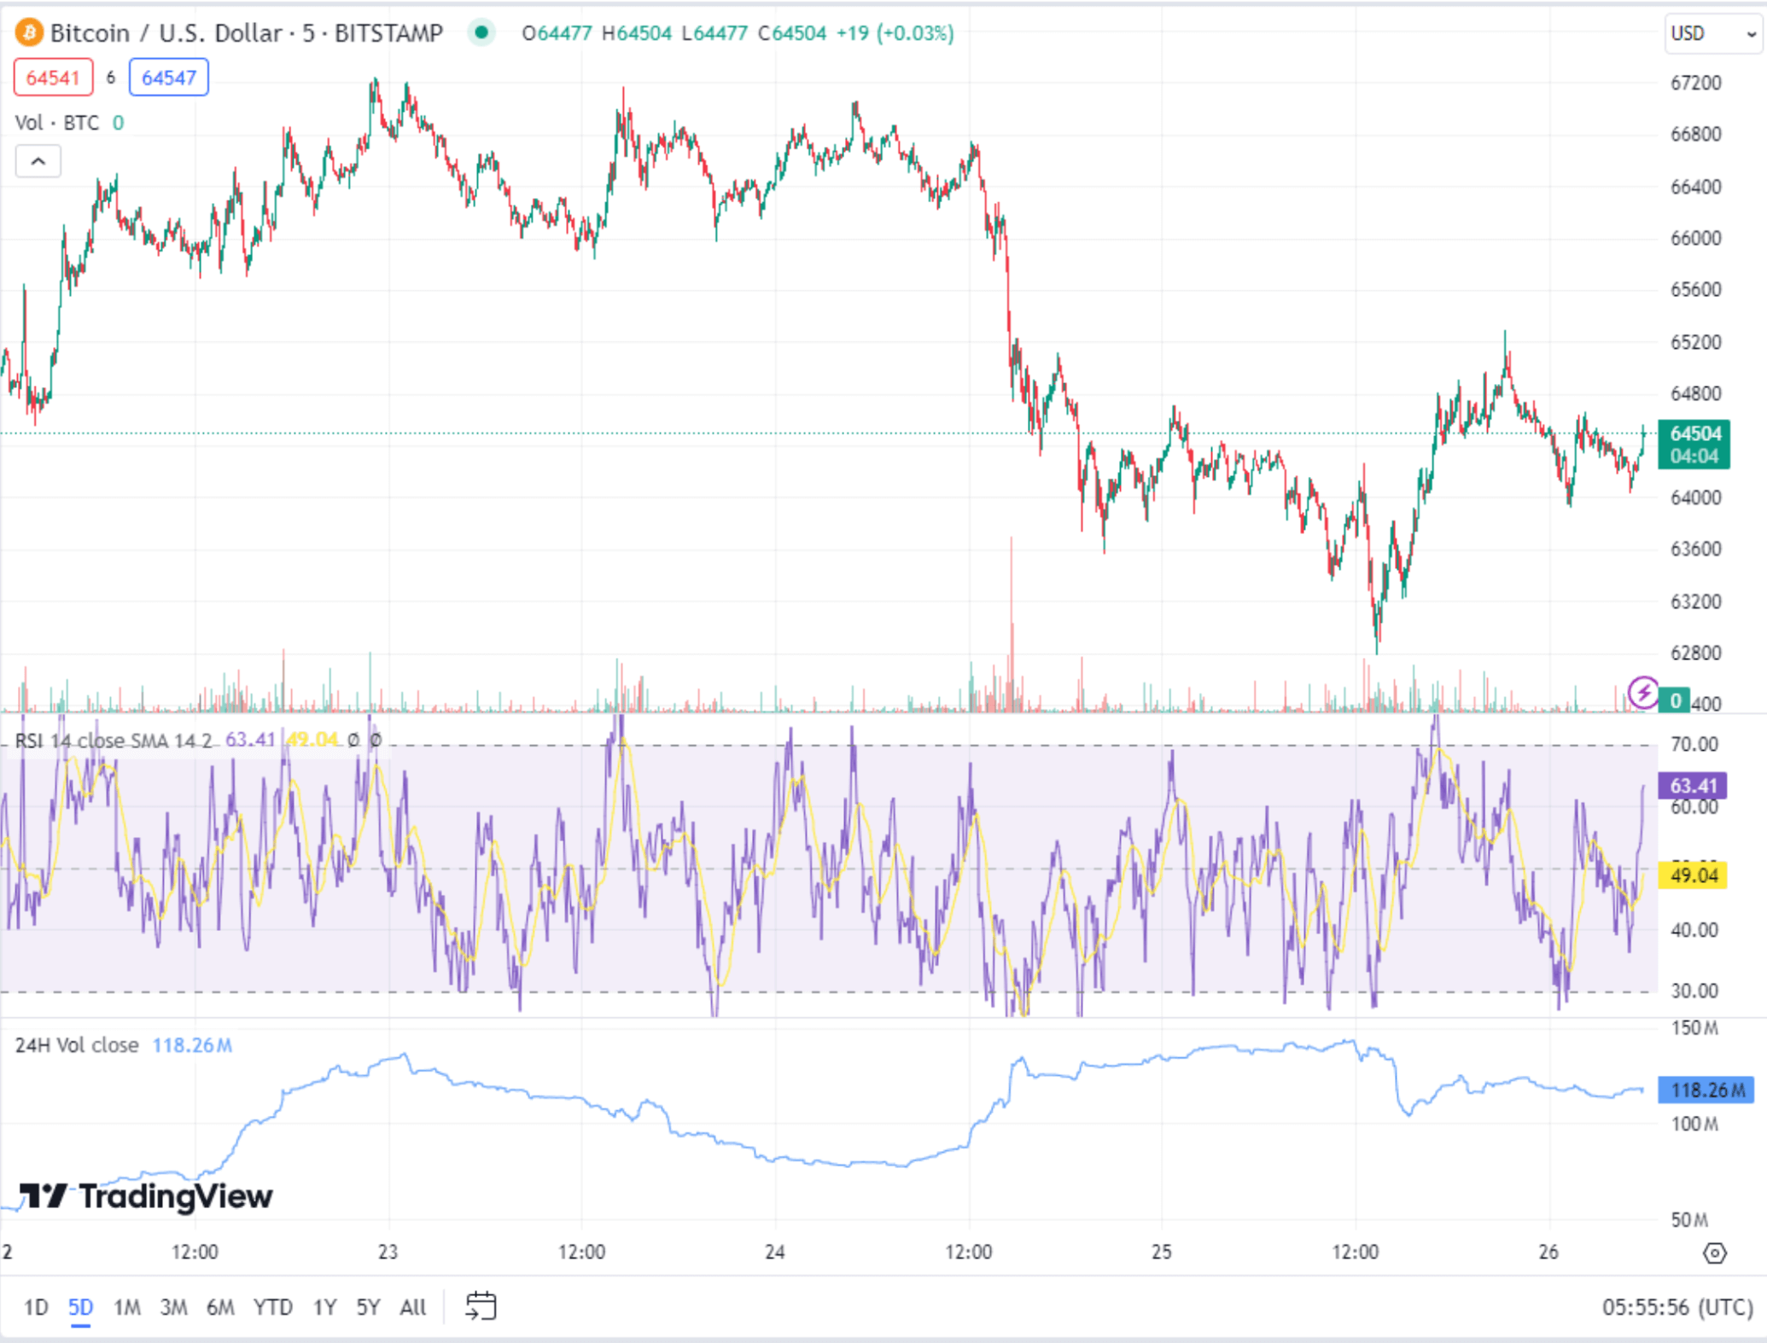Switch to the YTD range tab
1767x1343 pixels.
273,1306
